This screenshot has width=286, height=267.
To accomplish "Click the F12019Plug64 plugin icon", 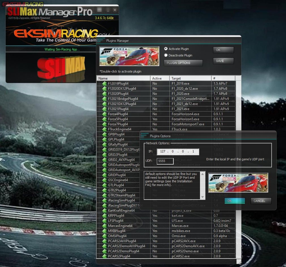I will pos(104,84).
